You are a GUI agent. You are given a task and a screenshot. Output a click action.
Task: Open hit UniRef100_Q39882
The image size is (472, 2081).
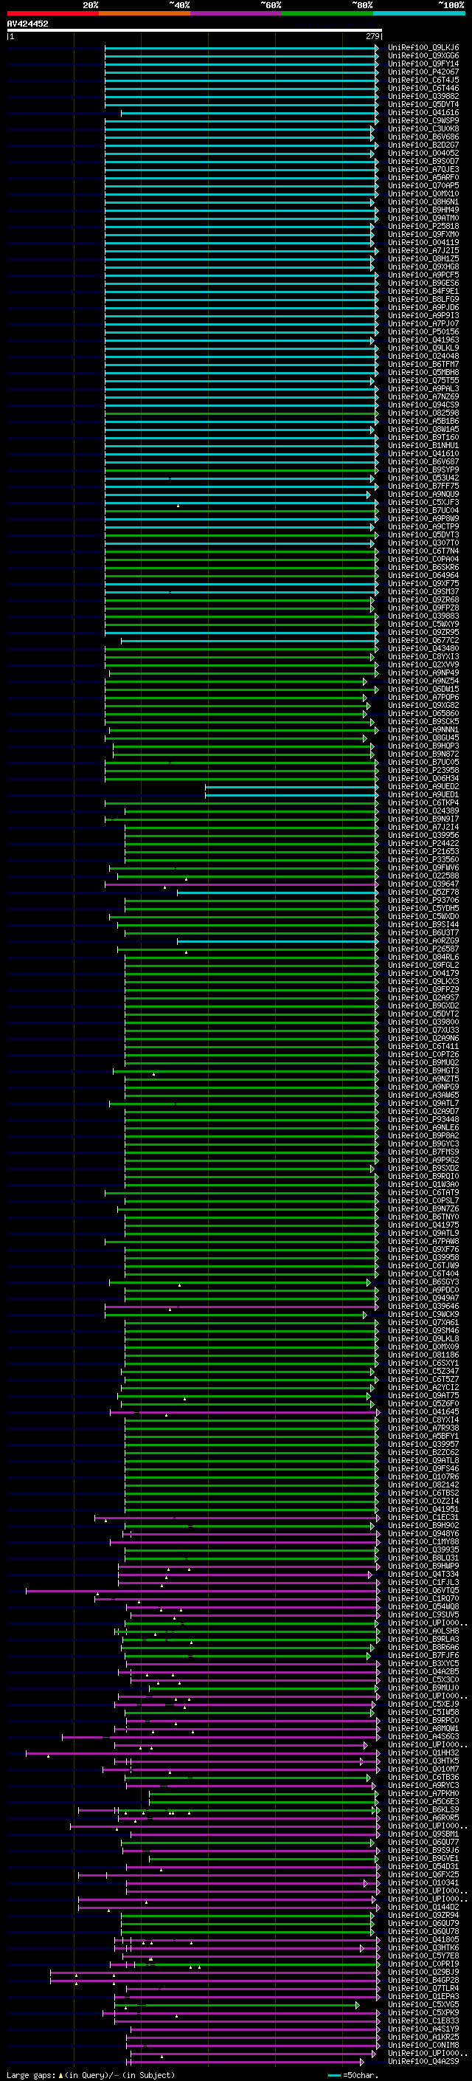coord(423,96)
